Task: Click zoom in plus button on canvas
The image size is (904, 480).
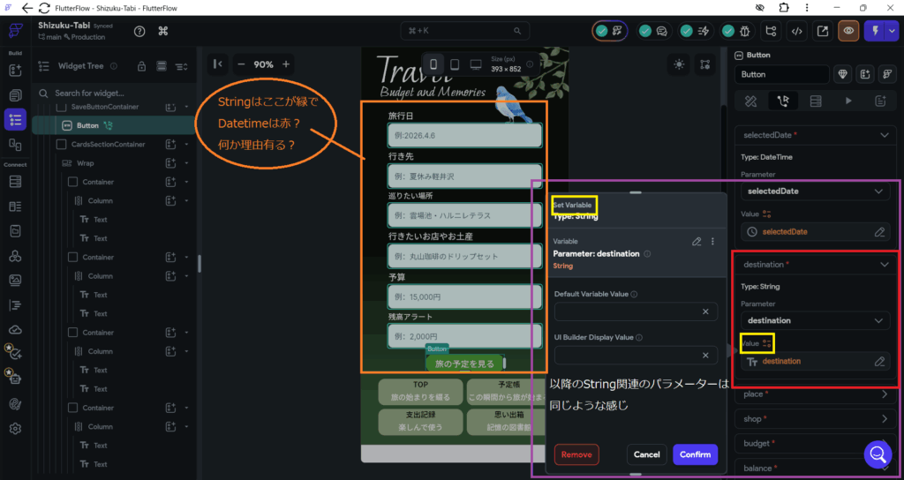Action: coord(286,64)
